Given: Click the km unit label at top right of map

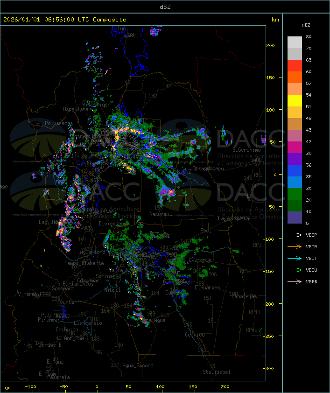Looking at the screenshot, I should coord(275,20).
